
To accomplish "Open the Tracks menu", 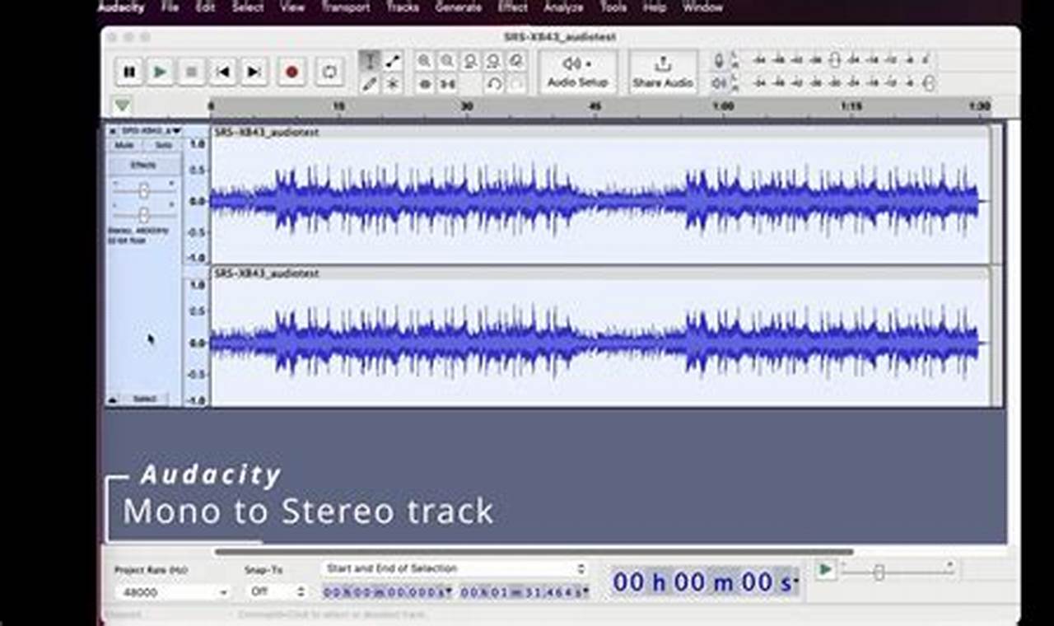I will (403, 7).
